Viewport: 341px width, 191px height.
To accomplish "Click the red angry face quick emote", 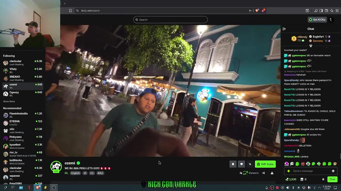I will 303,164.
